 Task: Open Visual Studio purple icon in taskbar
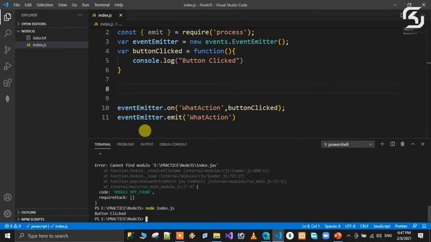pos(229,236)
